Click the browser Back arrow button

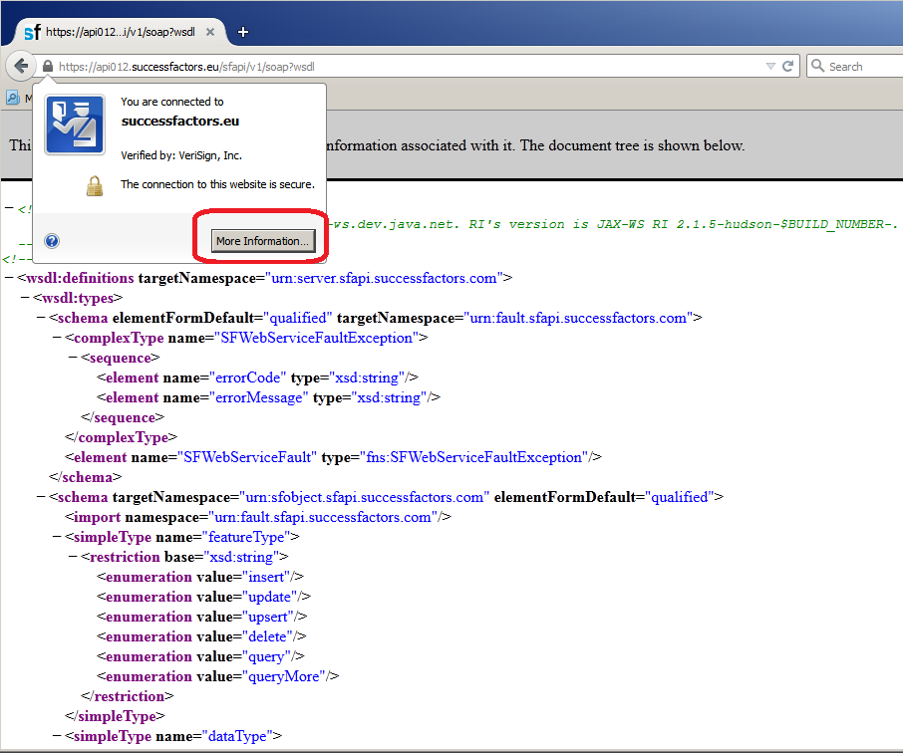[20, 66]
